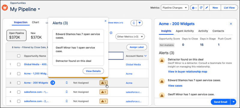Click the bookmark label filter icon
The height and width of the screenshot is (108, 240).
tap(134, 23)
